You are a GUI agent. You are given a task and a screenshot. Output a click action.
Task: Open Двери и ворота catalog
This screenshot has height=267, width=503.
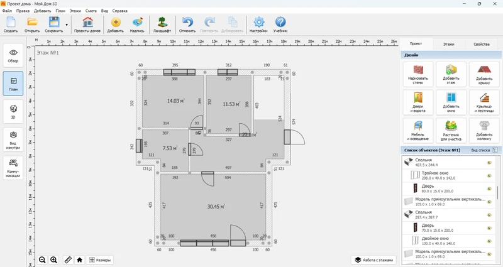coord(418,102)
